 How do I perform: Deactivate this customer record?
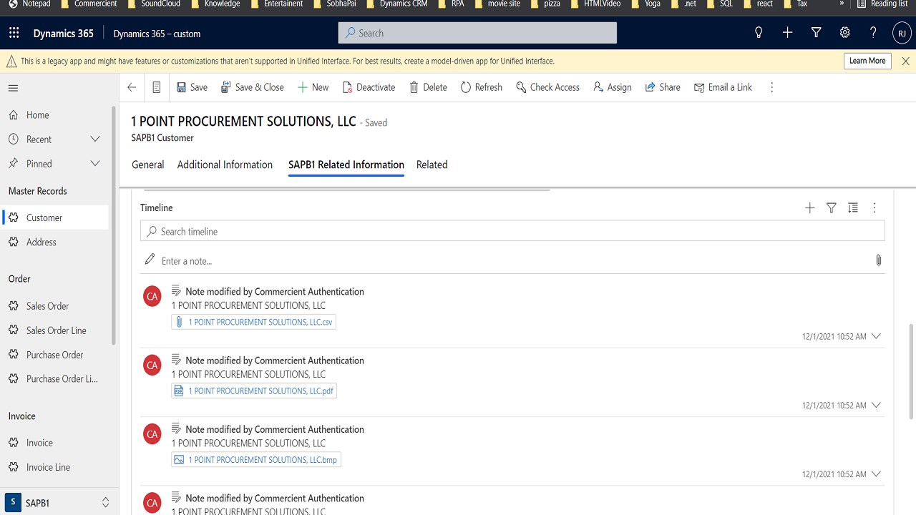pyautogui.click(x=369, y=87)
